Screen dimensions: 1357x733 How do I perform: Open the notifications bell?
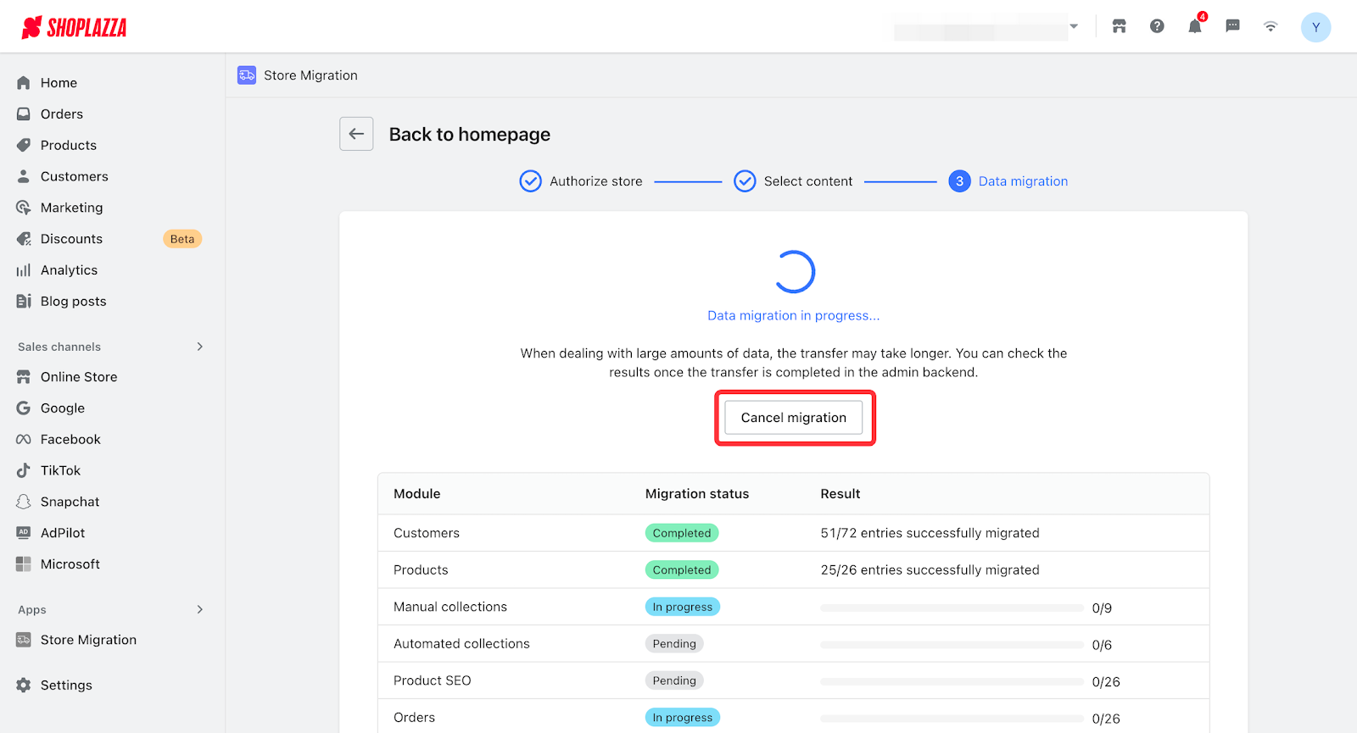tap(1194, 26)
